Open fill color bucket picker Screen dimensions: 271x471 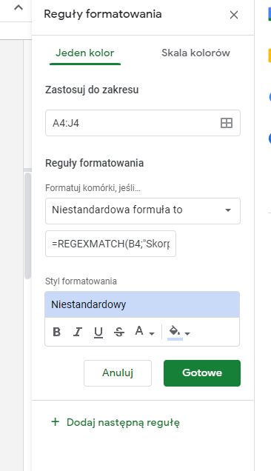(175, 333)
